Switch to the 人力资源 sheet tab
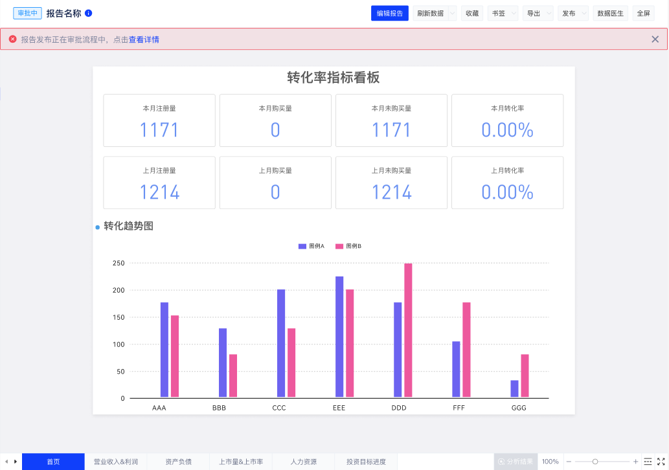The height and width of the screenshot is (470, 669). [x=304, y=462]
